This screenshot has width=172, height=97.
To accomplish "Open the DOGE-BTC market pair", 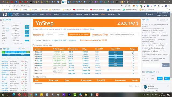I will 5,68.
